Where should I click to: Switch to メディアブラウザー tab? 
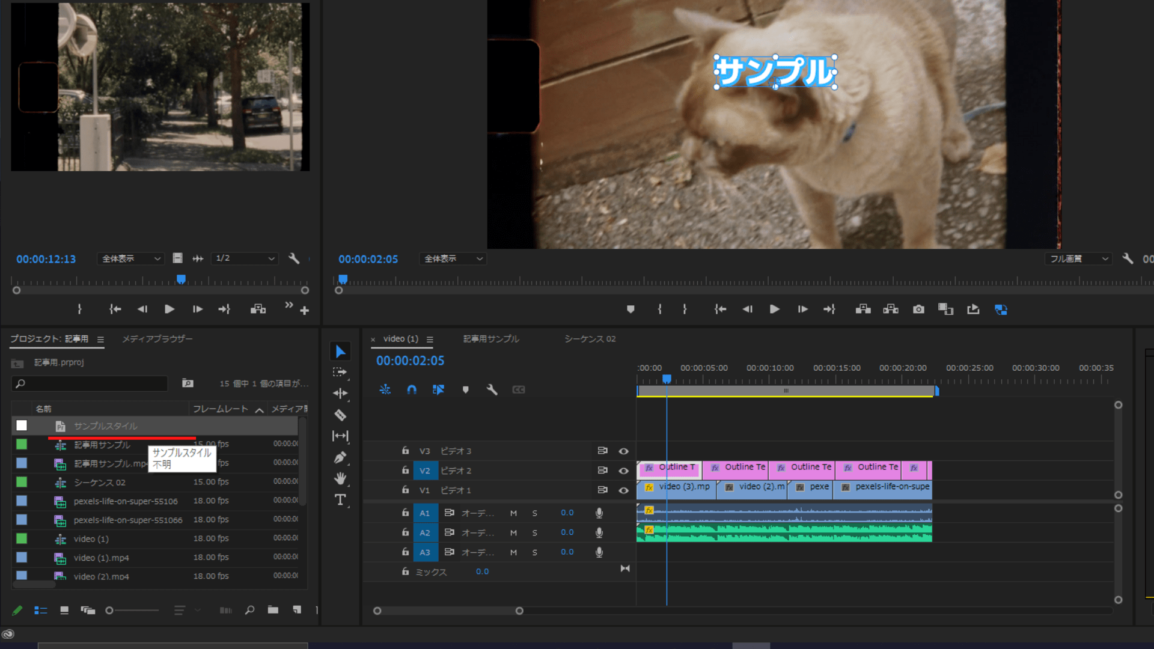point(157,339)
